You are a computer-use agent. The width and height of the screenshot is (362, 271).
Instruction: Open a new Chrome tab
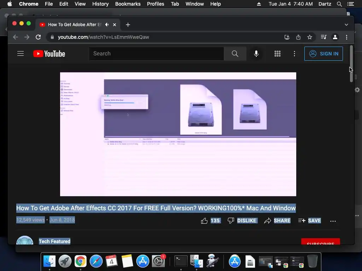pyautogui.click(x=128, y=25)
